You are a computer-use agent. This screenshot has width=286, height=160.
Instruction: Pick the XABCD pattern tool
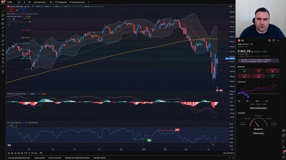[3, 20]
